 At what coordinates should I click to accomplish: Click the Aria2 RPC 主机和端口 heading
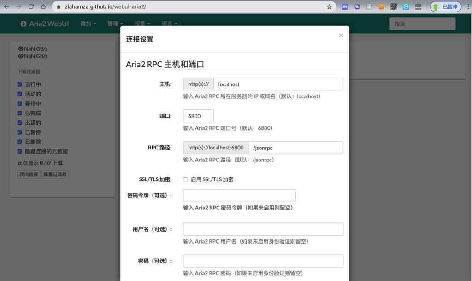(x=165, y=65)
